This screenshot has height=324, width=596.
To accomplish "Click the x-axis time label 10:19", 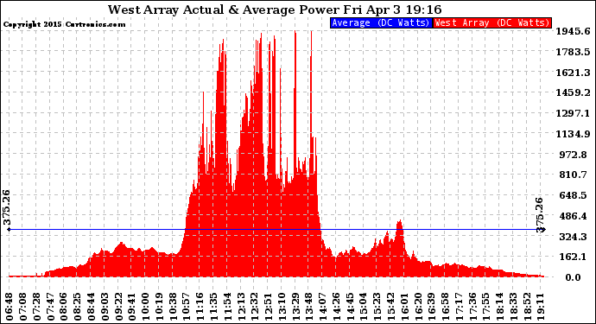I will click(x=159, y=307).
